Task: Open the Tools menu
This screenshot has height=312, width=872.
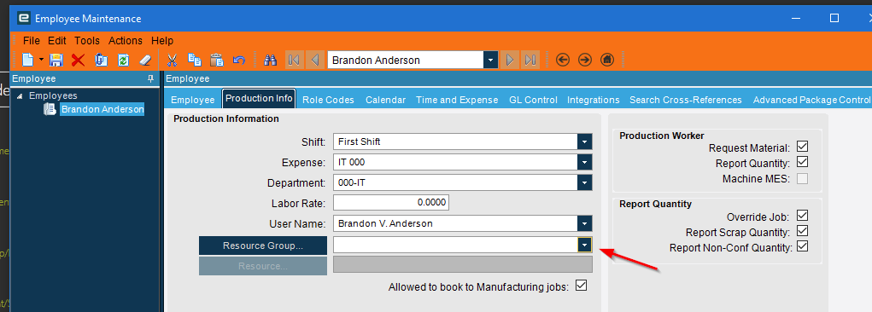Action: point(87,41)
